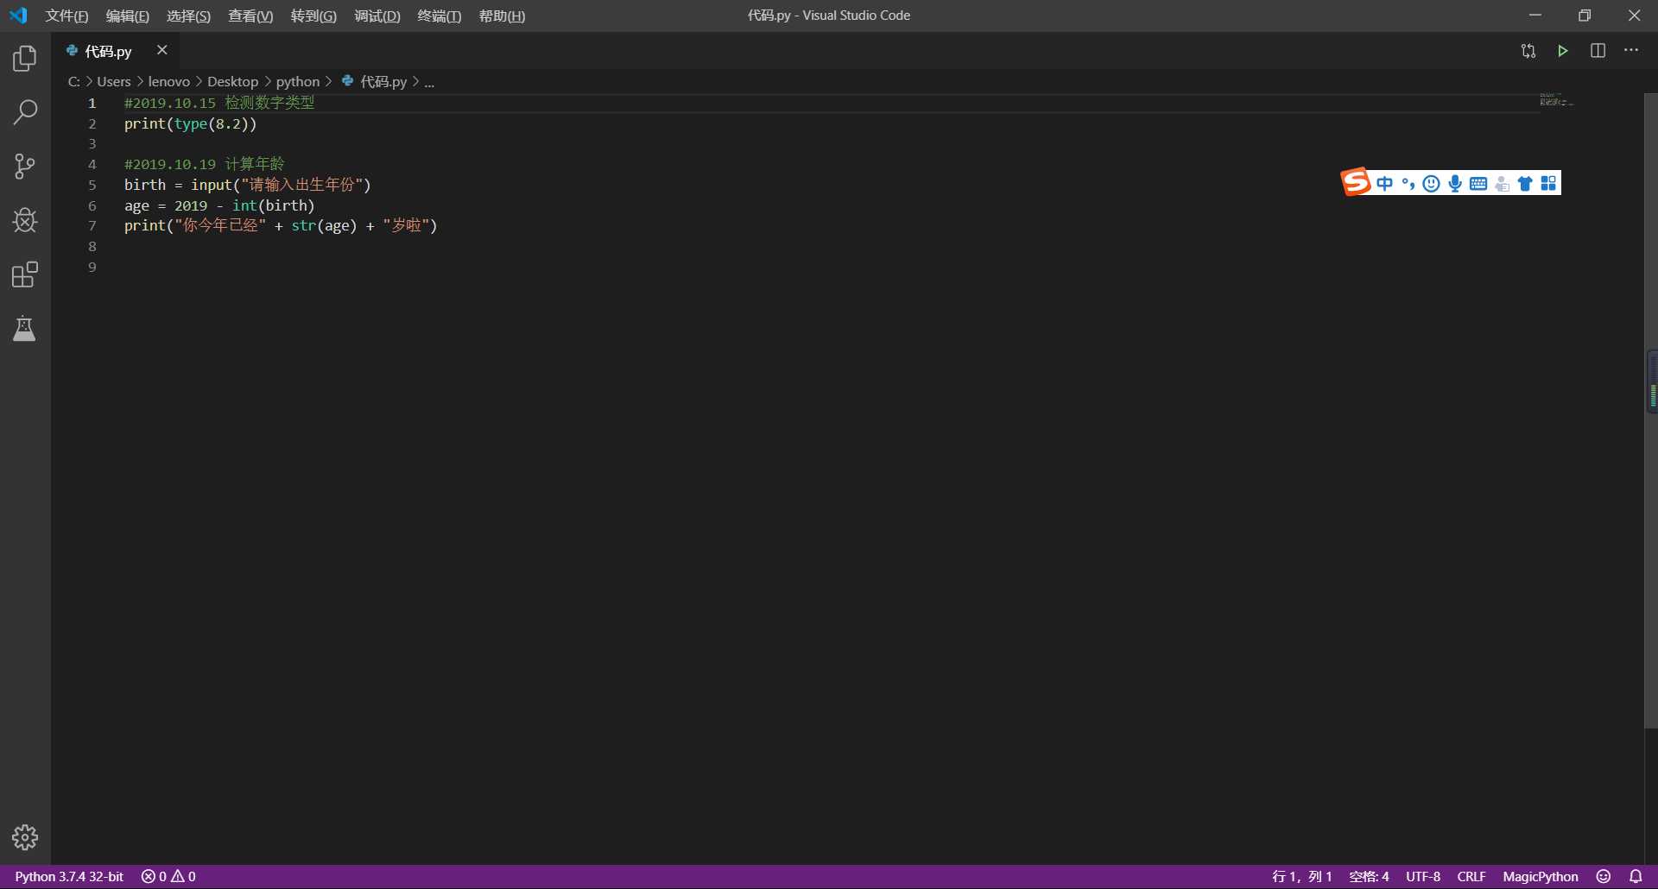
Task: Close the 代码.py editor tab
Action: 161,50
